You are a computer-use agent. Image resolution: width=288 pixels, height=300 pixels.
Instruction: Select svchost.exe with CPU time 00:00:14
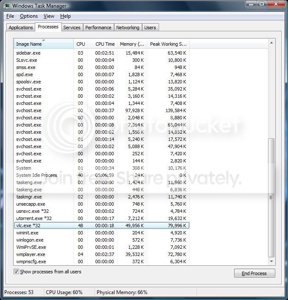102,139
